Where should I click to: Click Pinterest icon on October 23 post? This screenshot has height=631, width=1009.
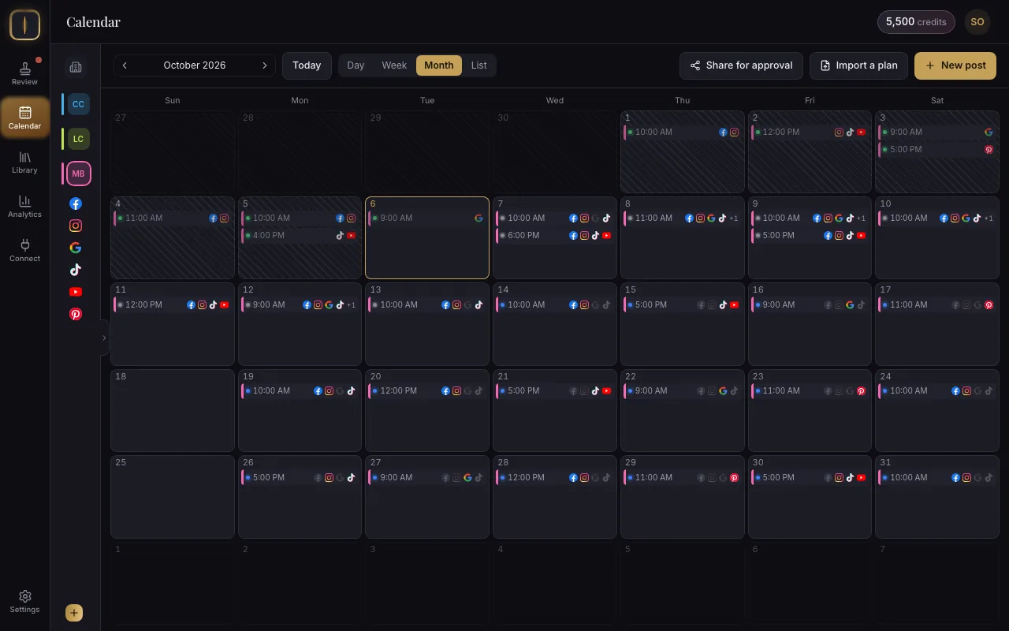click(x=862, y=391)
